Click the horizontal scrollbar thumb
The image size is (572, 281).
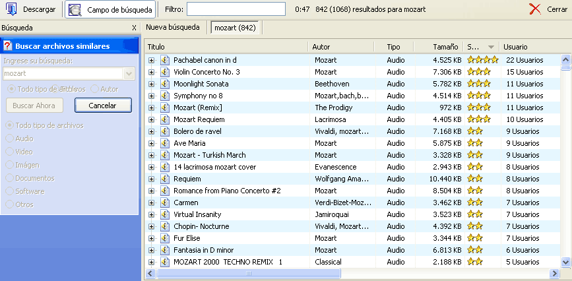pos(249,273)
